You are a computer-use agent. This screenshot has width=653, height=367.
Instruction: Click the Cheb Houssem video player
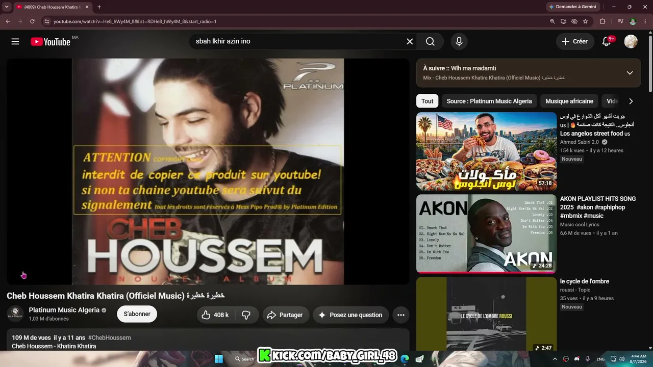pos(208,171)
